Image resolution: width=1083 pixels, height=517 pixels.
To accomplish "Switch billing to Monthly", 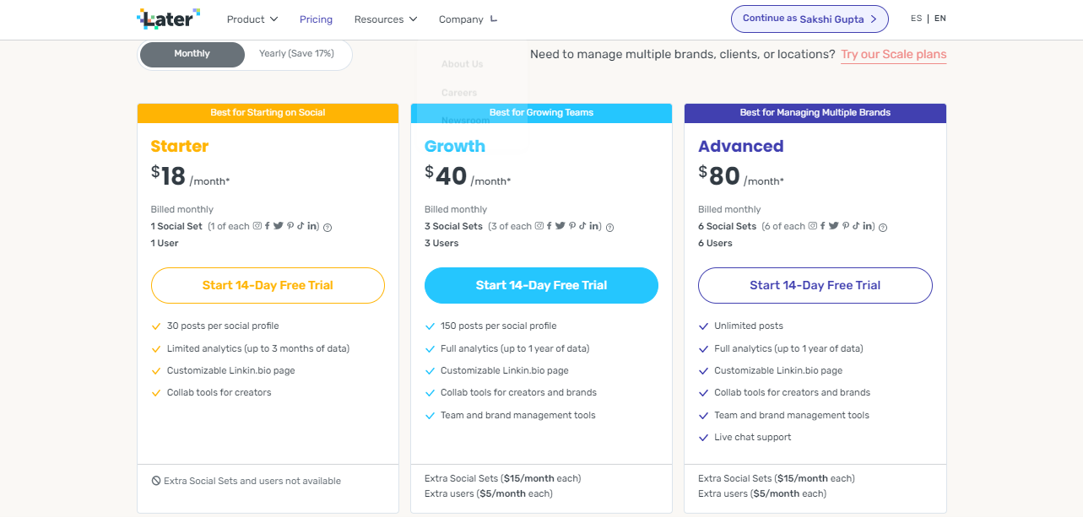I will (x=192, y=54).
